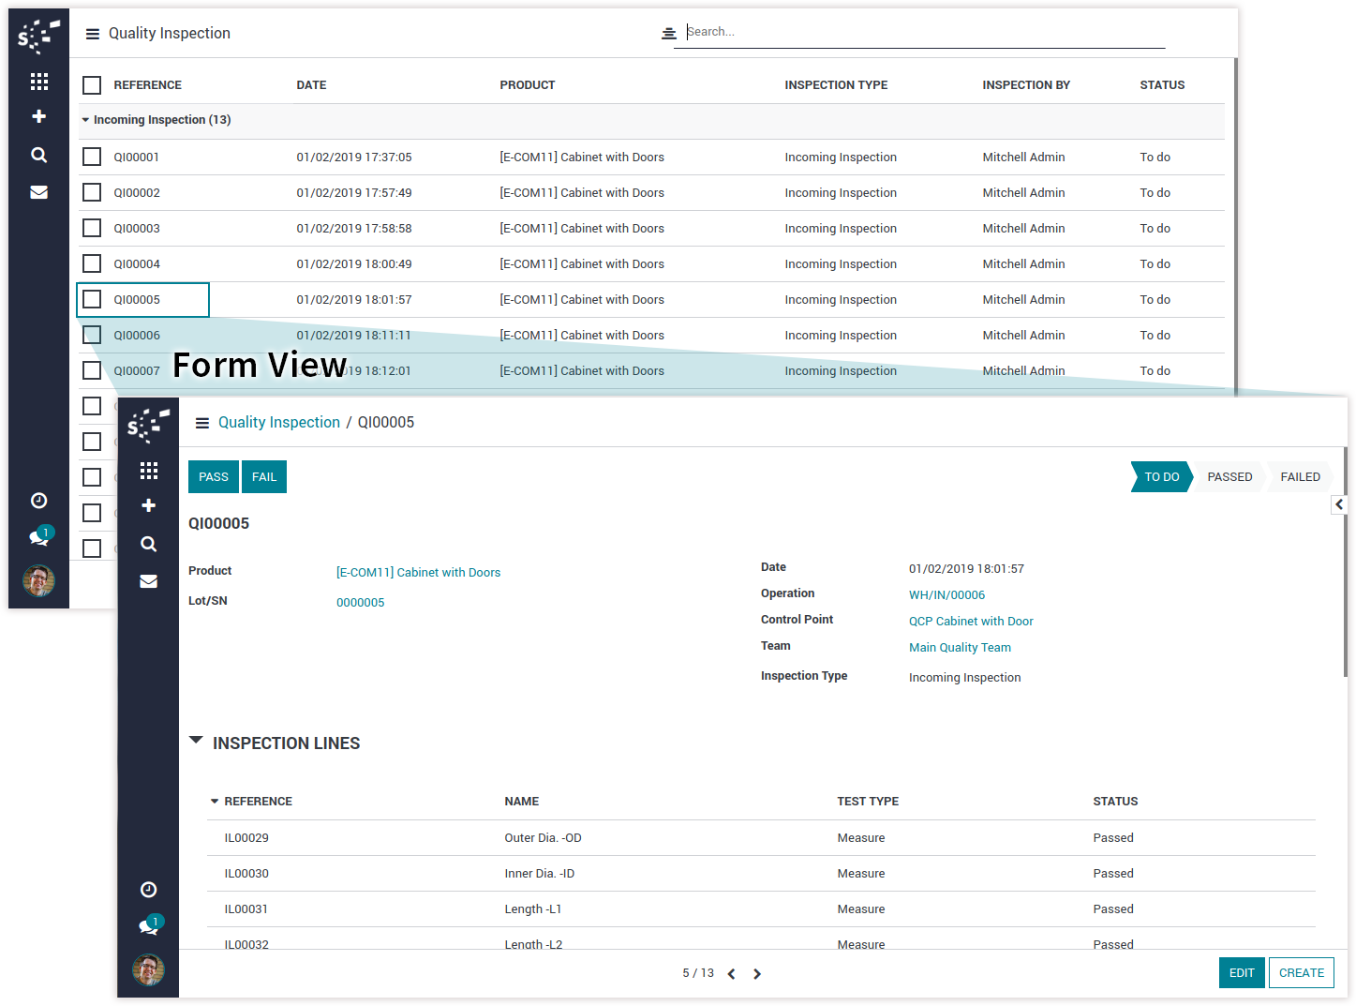Collapse the INSPECTION LINES section

pos(196,741)
